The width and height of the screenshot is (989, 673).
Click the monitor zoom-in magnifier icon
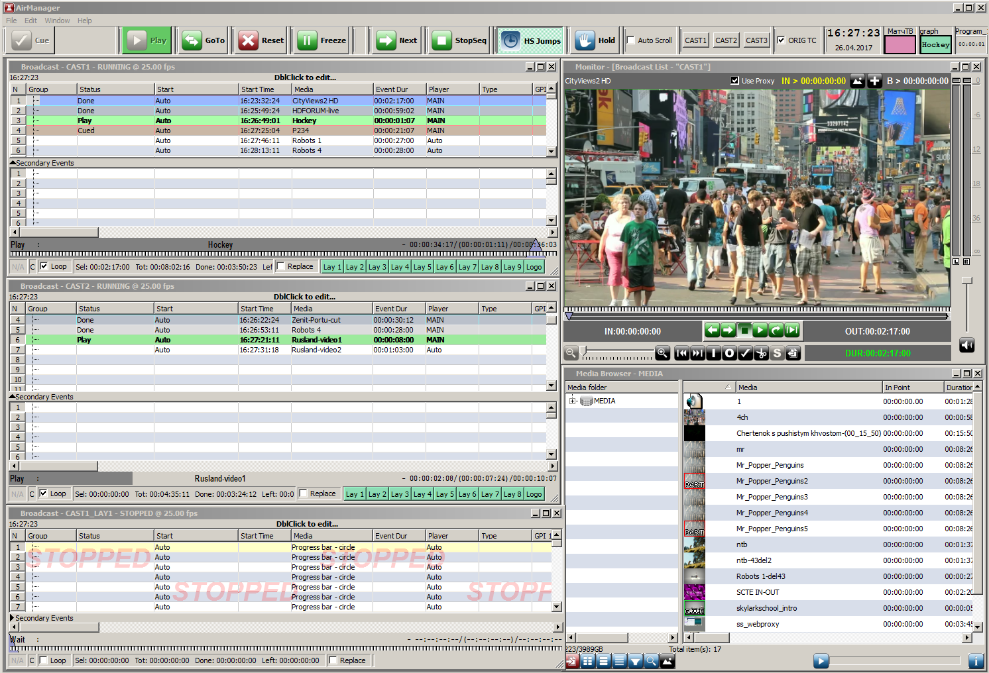click(x=662, y=353)
